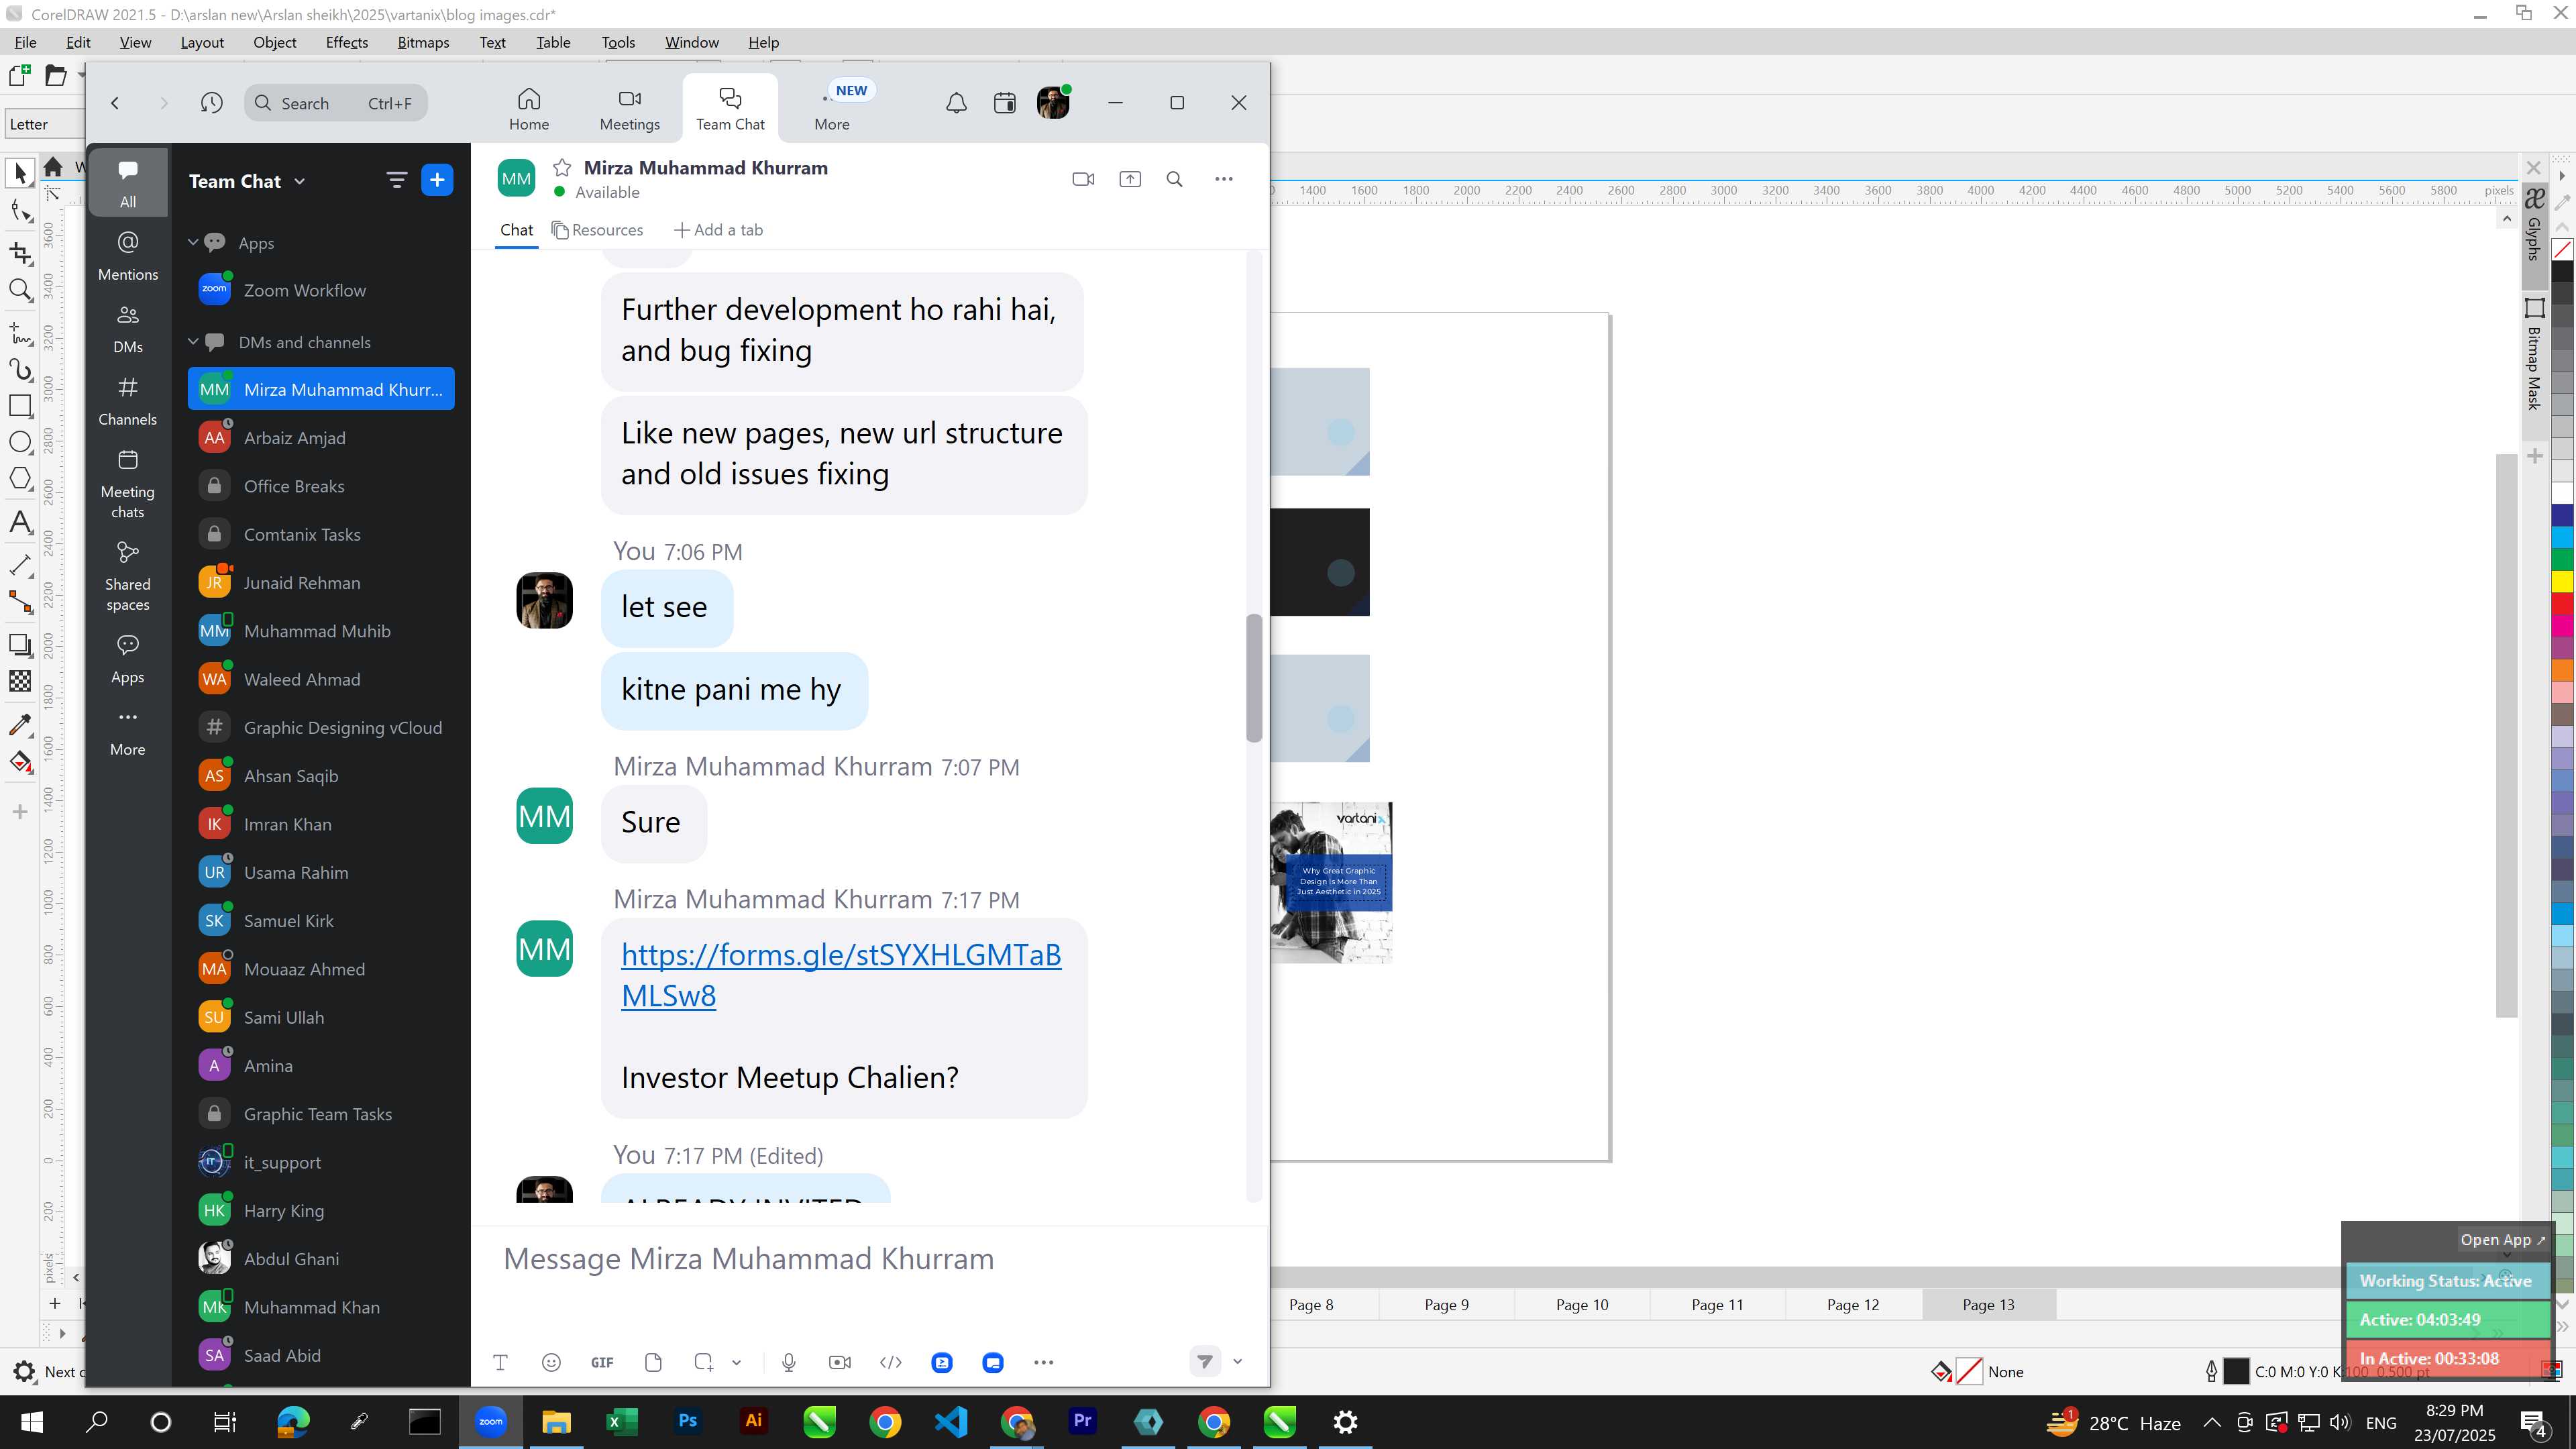2576x1449 pixels.
Task: Click the vartanix blog image thumbnail on canvas
Action: tap(1331, 883)
